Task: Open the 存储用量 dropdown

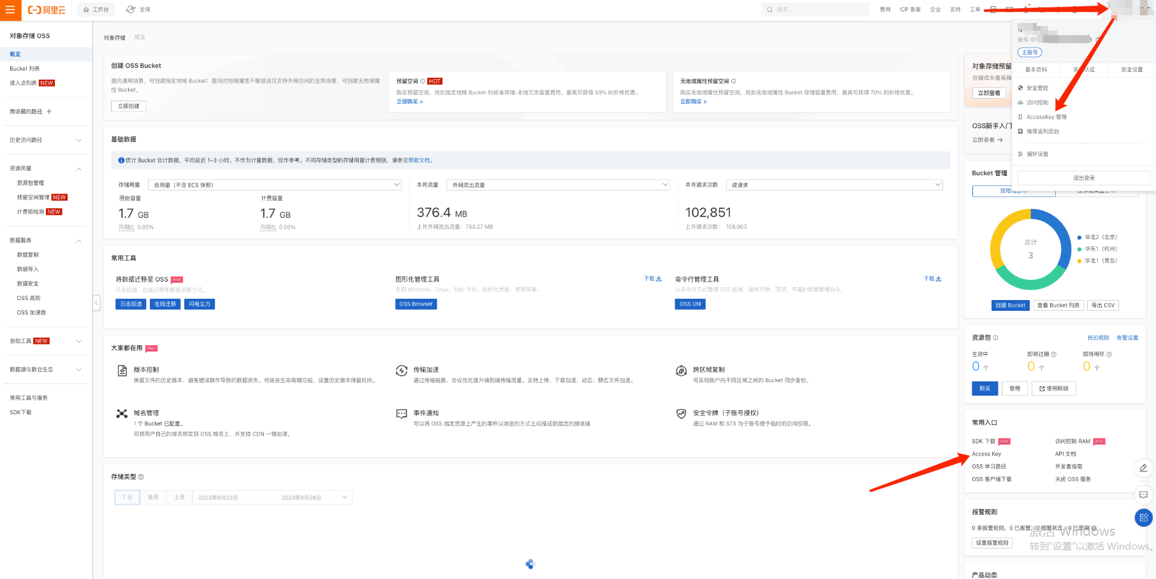Action: [x=275, y=185]
